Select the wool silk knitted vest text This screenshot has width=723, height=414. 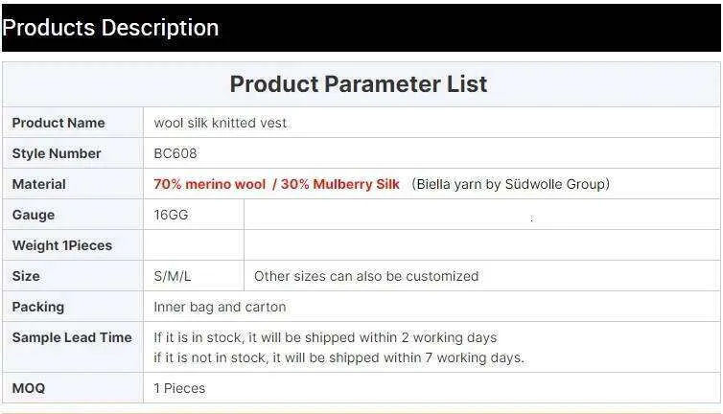[x=220, y=123]
